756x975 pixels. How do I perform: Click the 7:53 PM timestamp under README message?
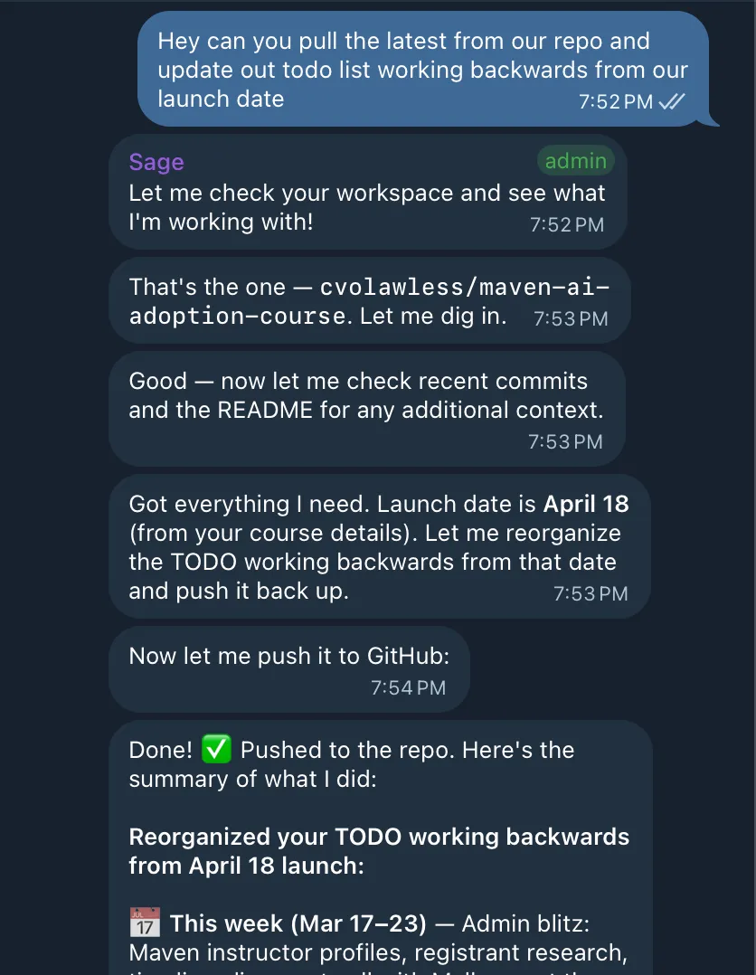pos(565,441)
